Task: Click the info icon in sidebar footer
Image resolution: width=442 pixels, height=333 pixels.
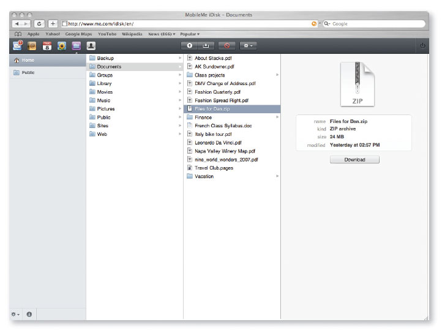Action: point(29,314)
